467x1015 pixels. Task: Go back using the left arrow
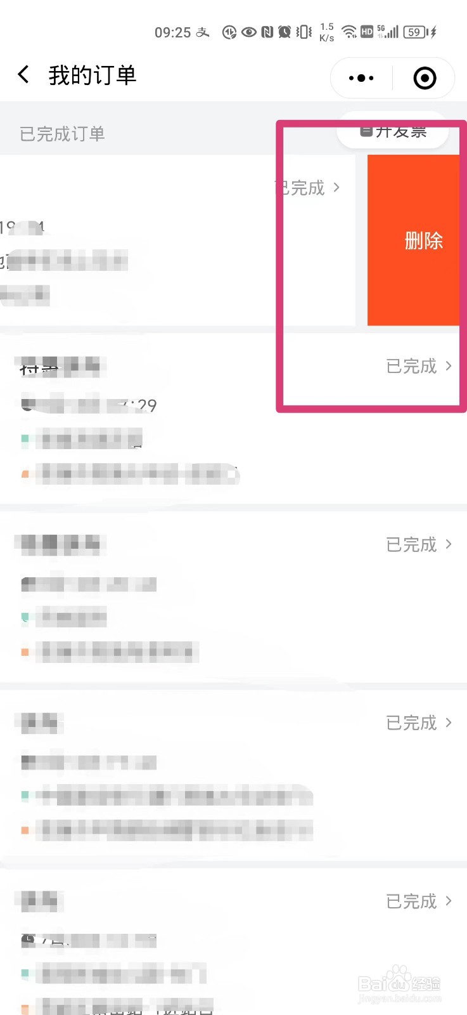[23, 75]
